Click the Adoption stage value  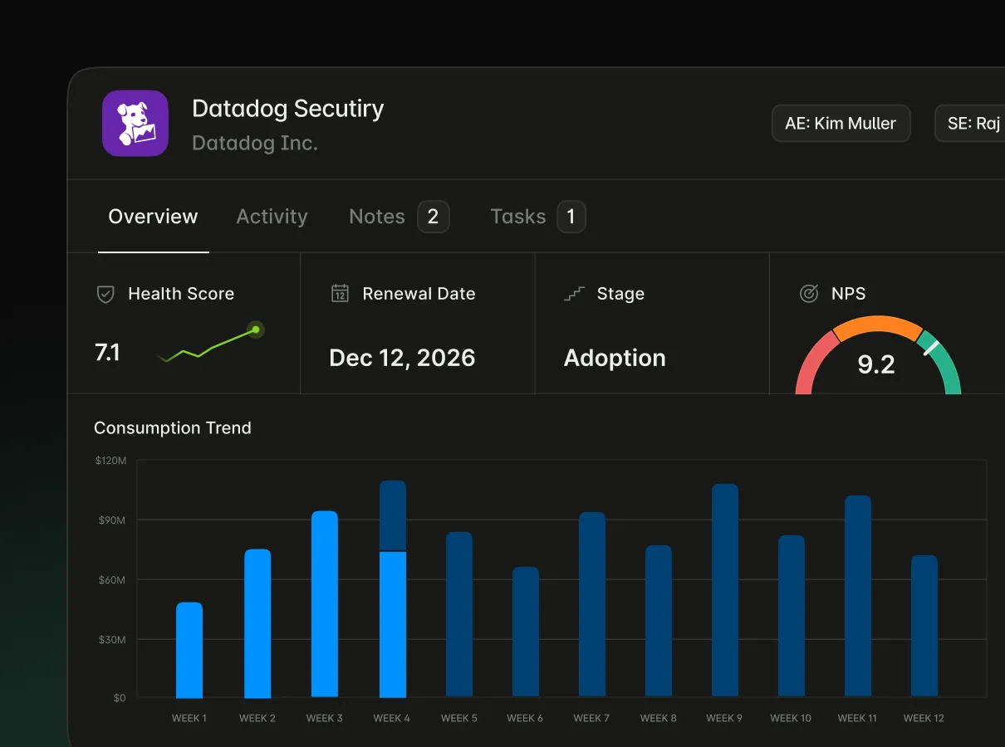click(615, 358)
